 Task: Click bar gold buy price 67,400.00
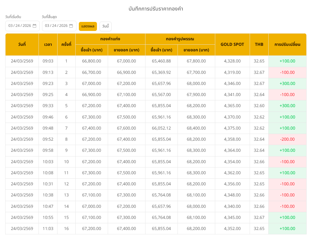(91, 128)
